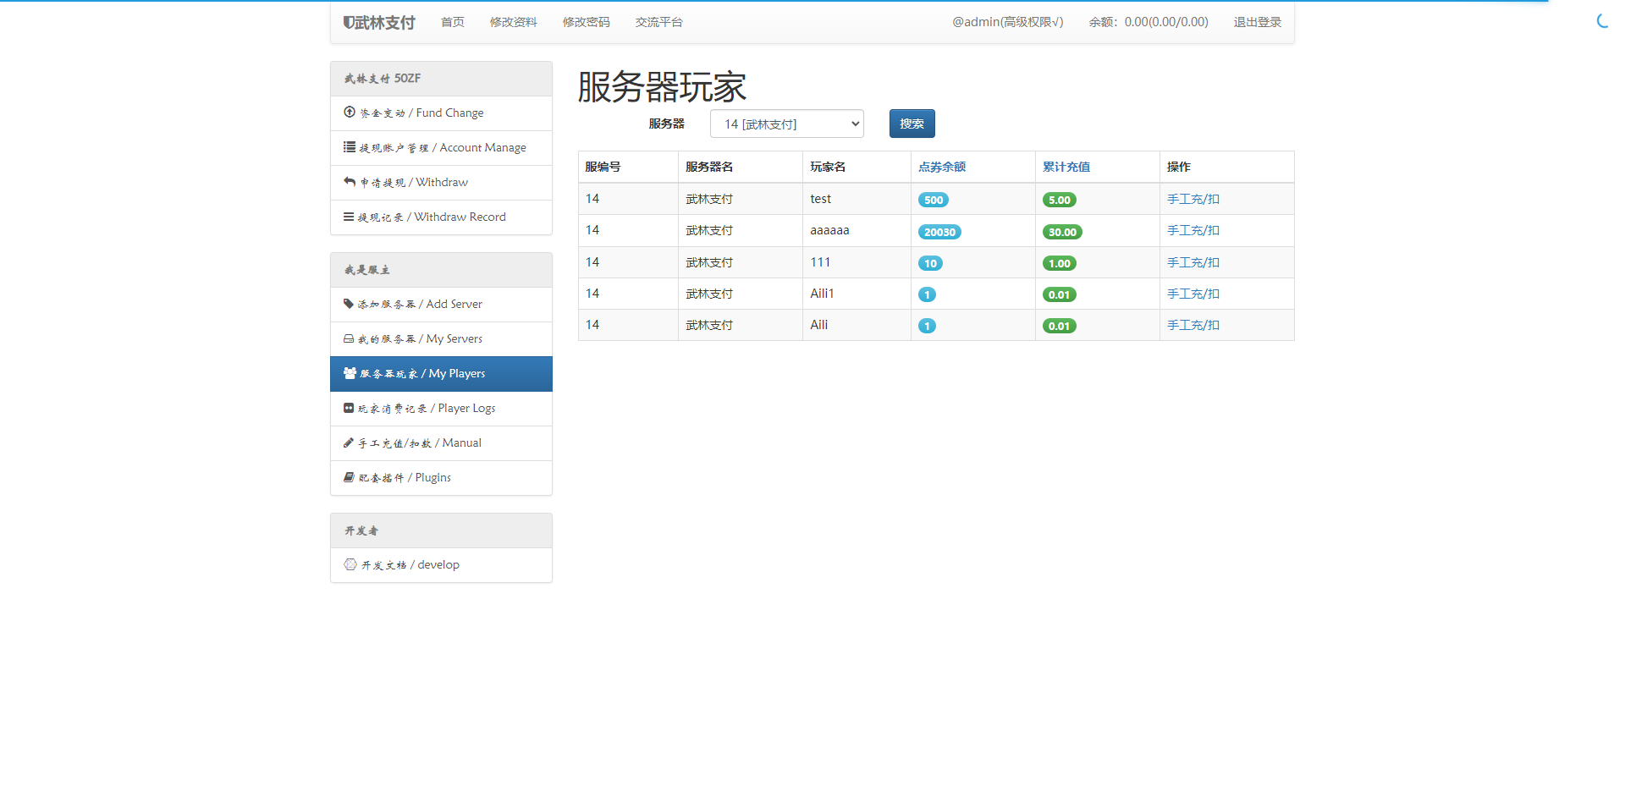Open Player Logs in sidebar

pyautogui.click(x=441, y=408)
